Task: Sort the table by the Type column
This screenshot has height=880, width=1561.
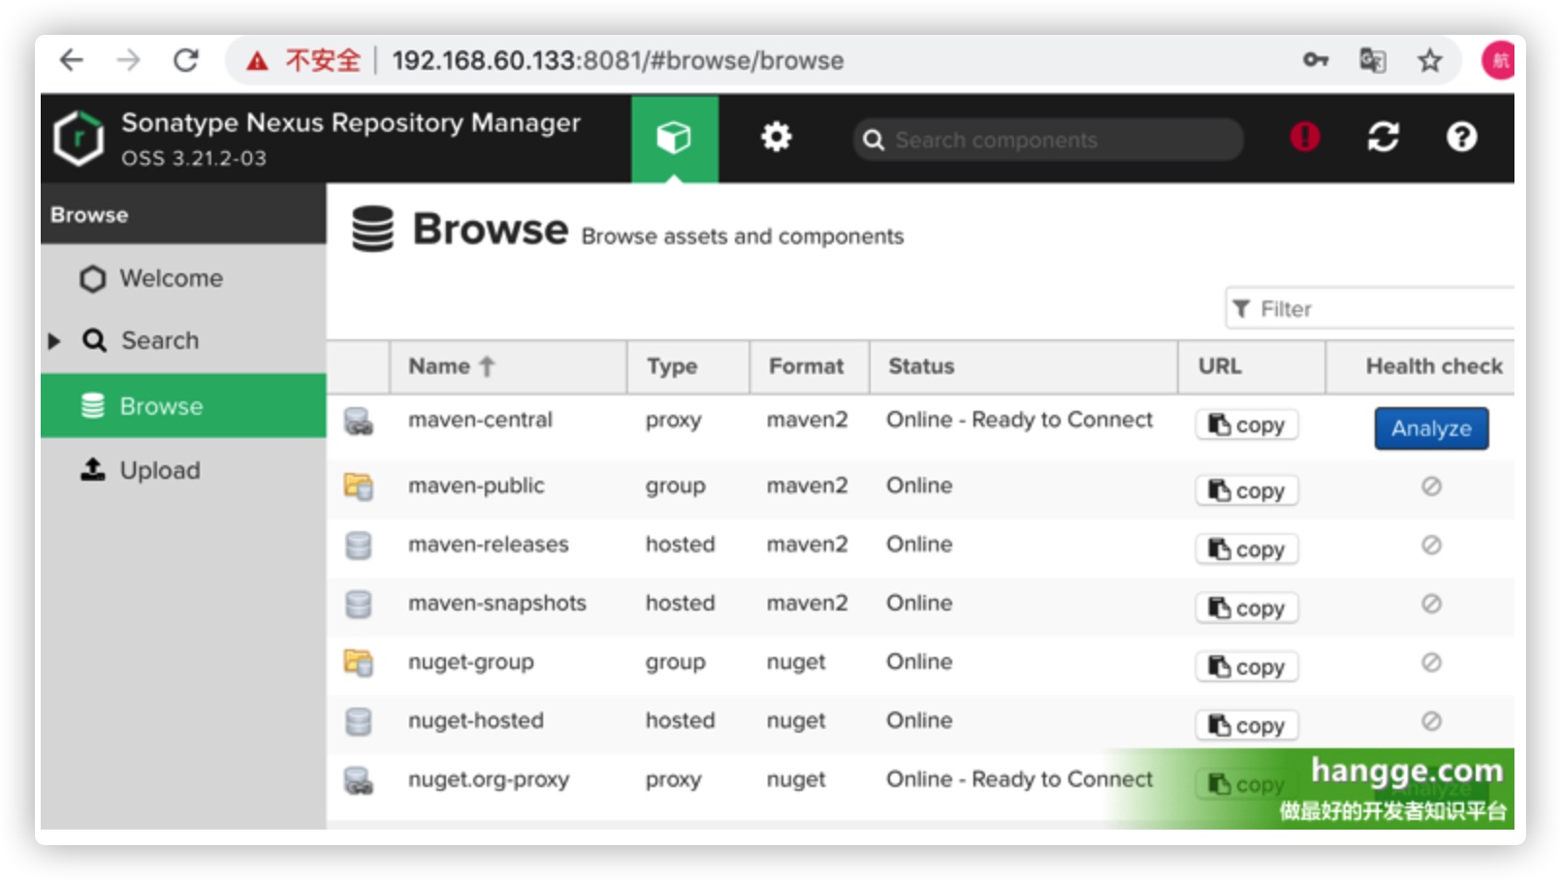Action: pos(688,366)
